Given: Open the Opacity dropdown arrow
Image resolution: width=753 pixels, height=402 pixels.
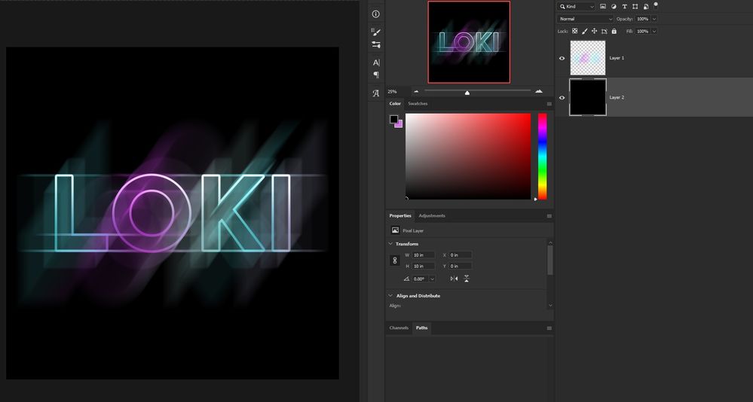Looking at the screenshot, I should pos(654,19).
